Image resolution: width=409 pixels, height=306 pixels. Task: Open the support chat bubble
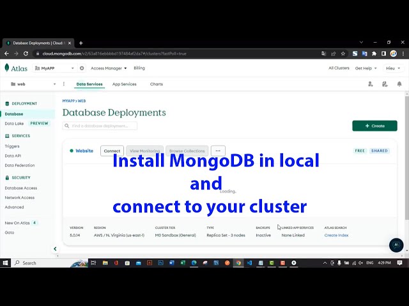[x=396, y=245]
